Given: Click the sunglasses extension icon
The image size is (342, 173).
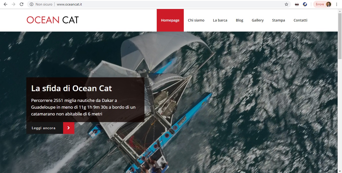Looking at the screenshot, I should [x=297, y=4].
